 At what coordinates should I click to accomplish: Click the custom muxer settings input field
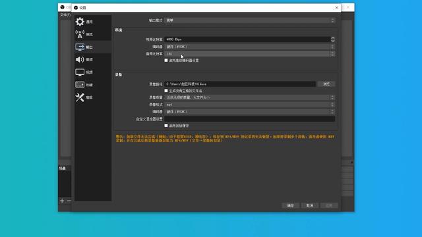pyautogui.click(x=249, y=118)
